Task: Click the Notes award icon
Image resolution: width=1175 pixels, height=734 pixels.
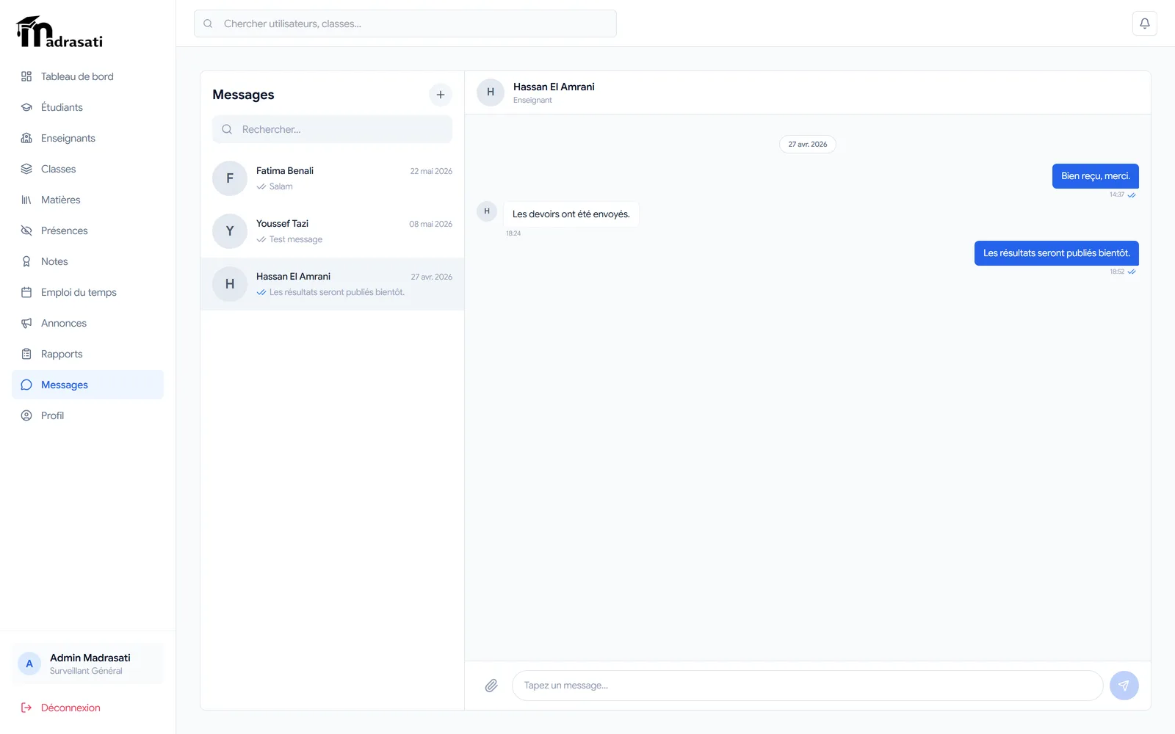Action: [26, 261]
